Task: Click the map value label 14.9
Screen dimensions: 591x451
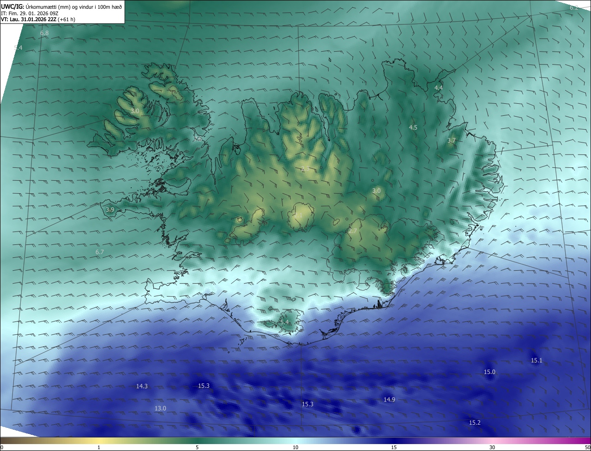Action: click(x=389, y=399)
